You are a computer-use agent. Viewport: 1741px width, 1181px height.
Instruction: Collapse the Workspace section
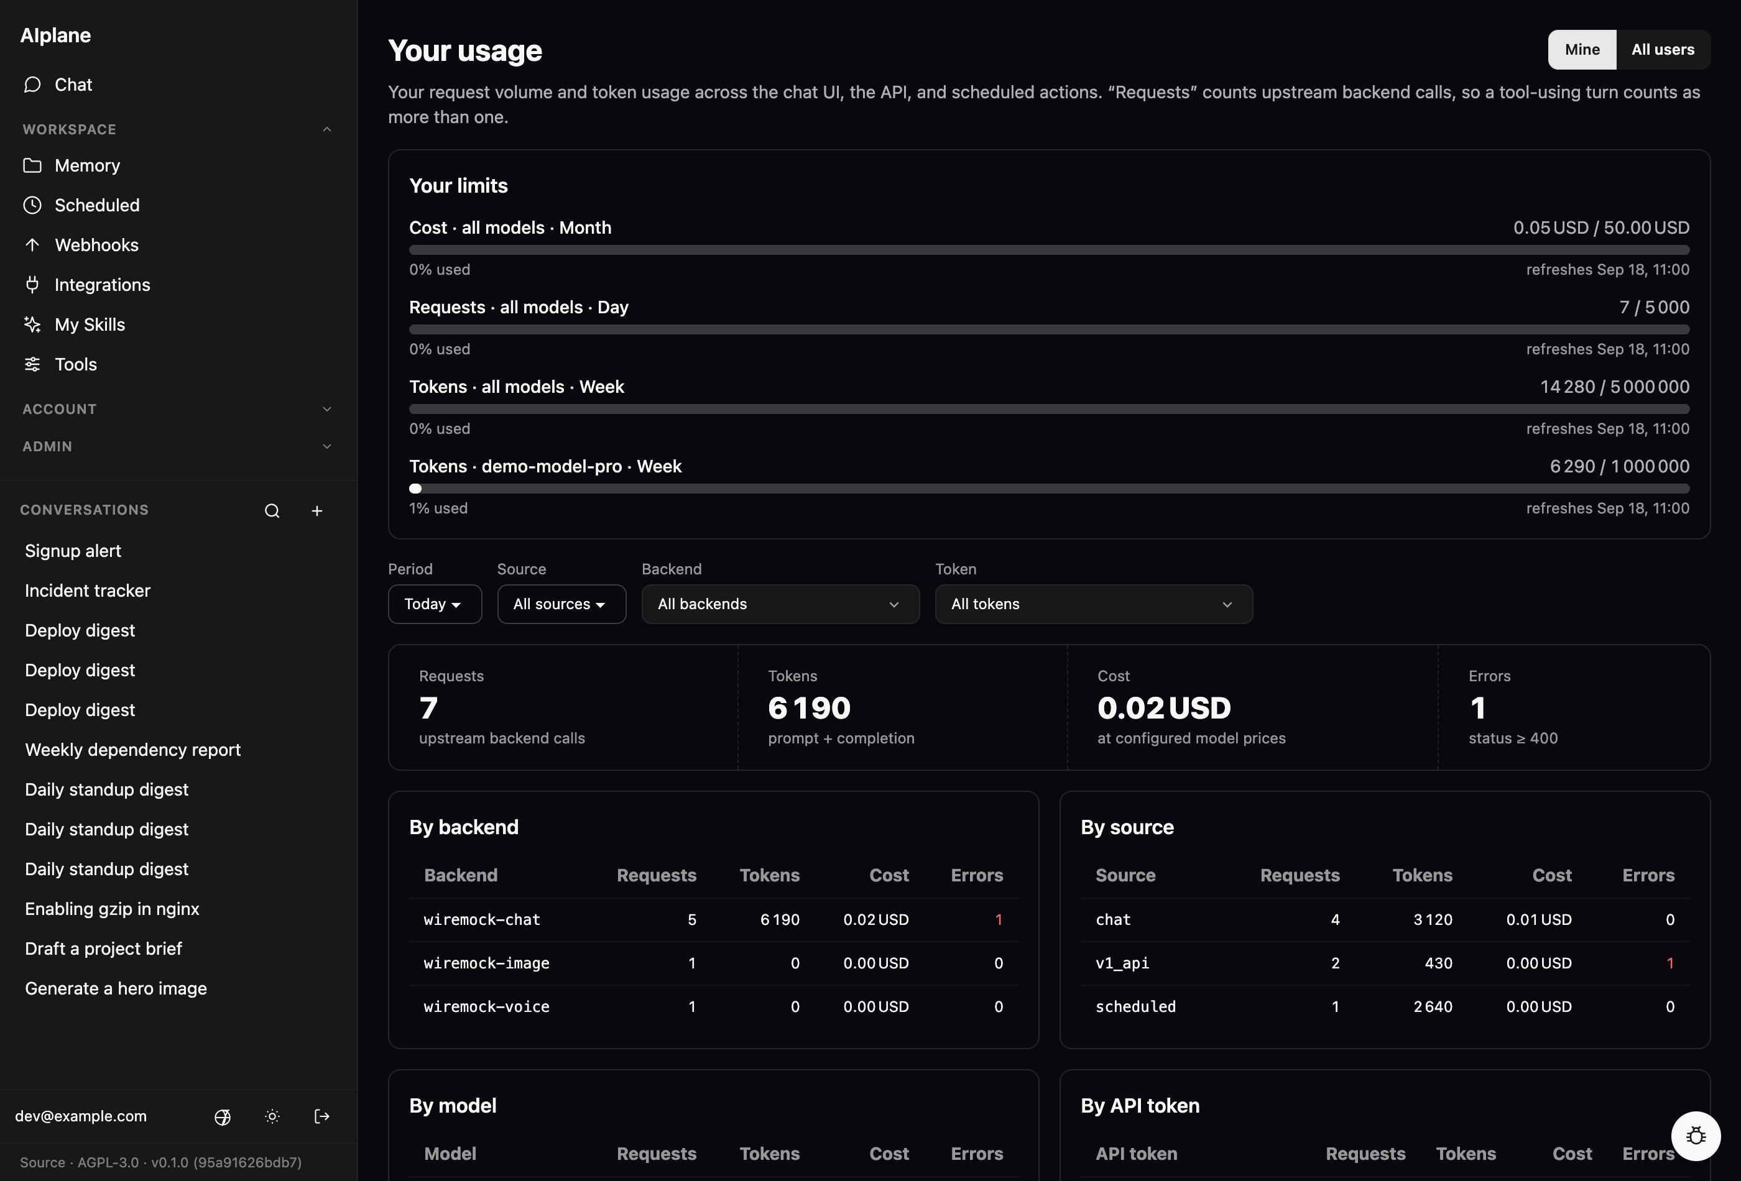[x=178, y=129]
